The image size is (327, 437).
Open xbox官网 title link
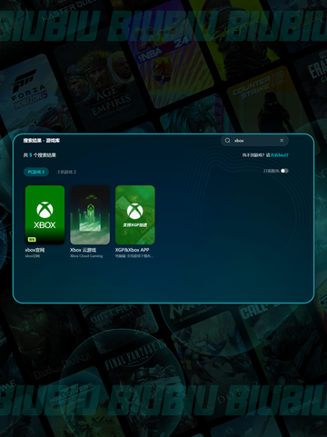pos(35,250)
